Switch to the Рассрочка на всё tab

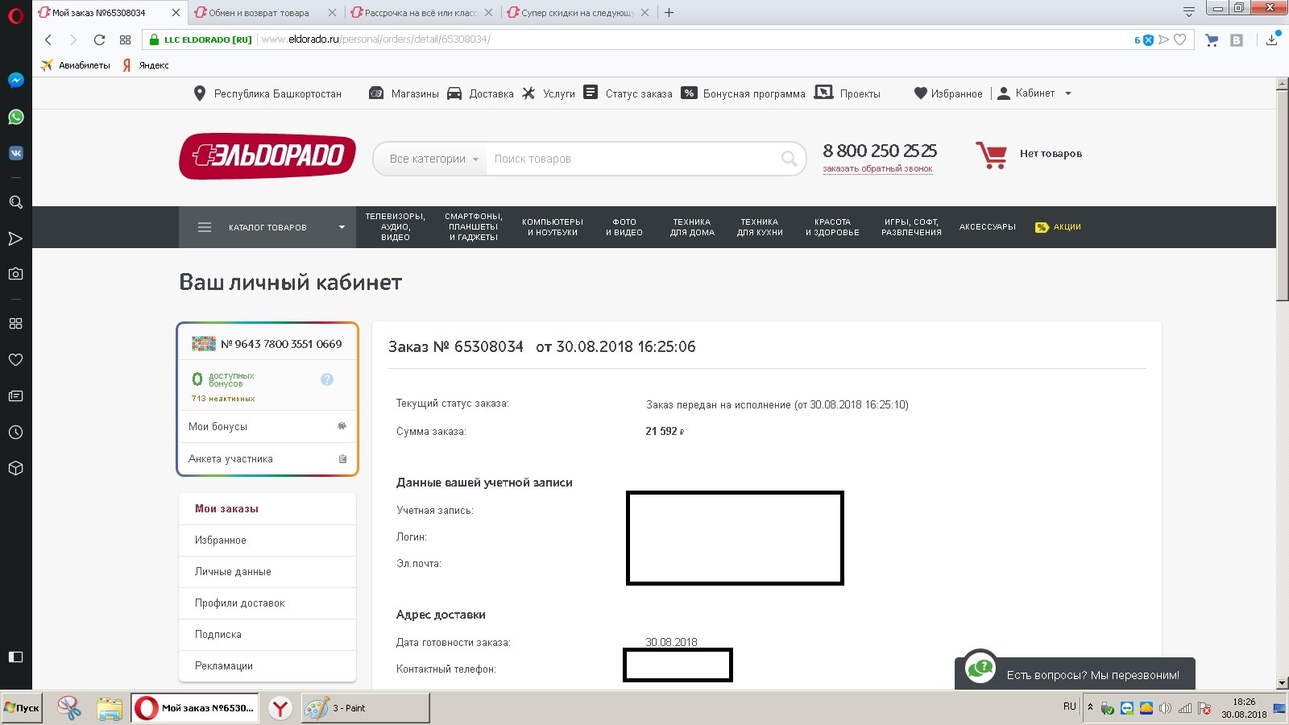pyautogui.click(x=420, y=13)
